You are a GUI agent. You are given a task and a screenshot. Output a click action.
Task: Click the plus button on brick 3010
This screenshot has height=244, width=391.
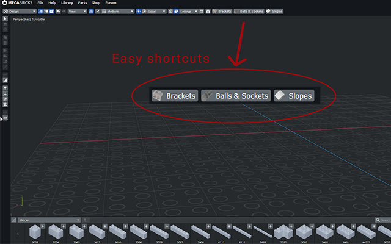(125, 226)
